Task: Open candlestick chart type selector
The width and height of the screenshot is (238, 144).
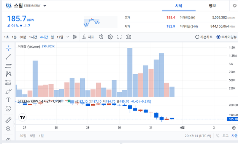Action: coord(75,37)
